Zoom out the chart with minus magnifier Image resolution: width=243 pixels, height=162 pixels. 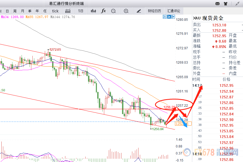tap(113, 11)
